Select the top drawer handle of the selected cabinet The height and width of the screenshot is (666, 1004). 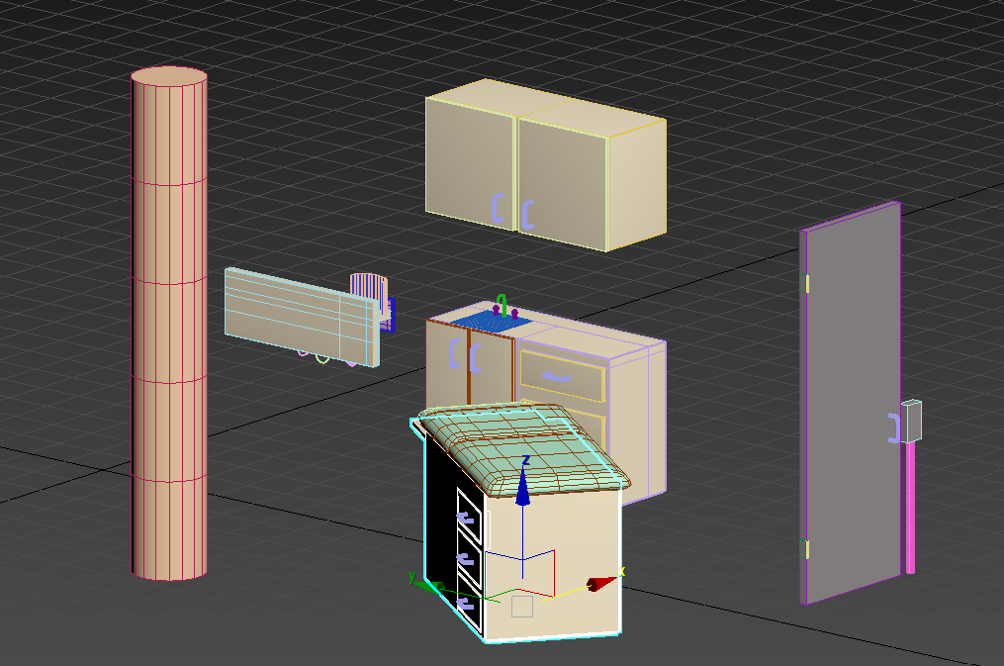tap(468, 518)
